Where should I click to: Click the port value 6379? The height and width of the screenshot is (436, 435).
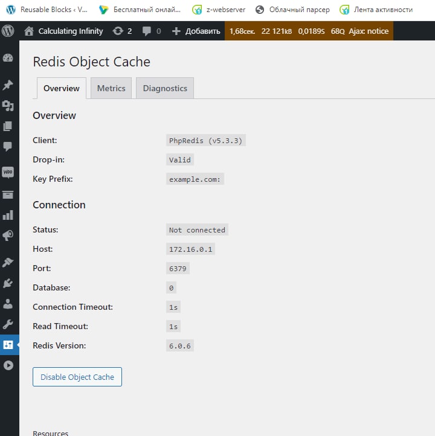click(x=178, y=268)
